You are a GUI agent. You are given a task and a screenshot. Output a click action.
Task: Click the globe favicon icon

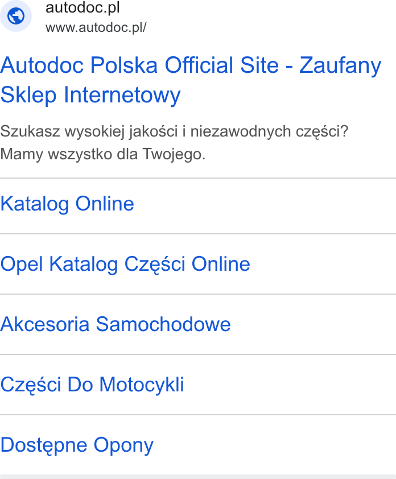coord(16,16)
